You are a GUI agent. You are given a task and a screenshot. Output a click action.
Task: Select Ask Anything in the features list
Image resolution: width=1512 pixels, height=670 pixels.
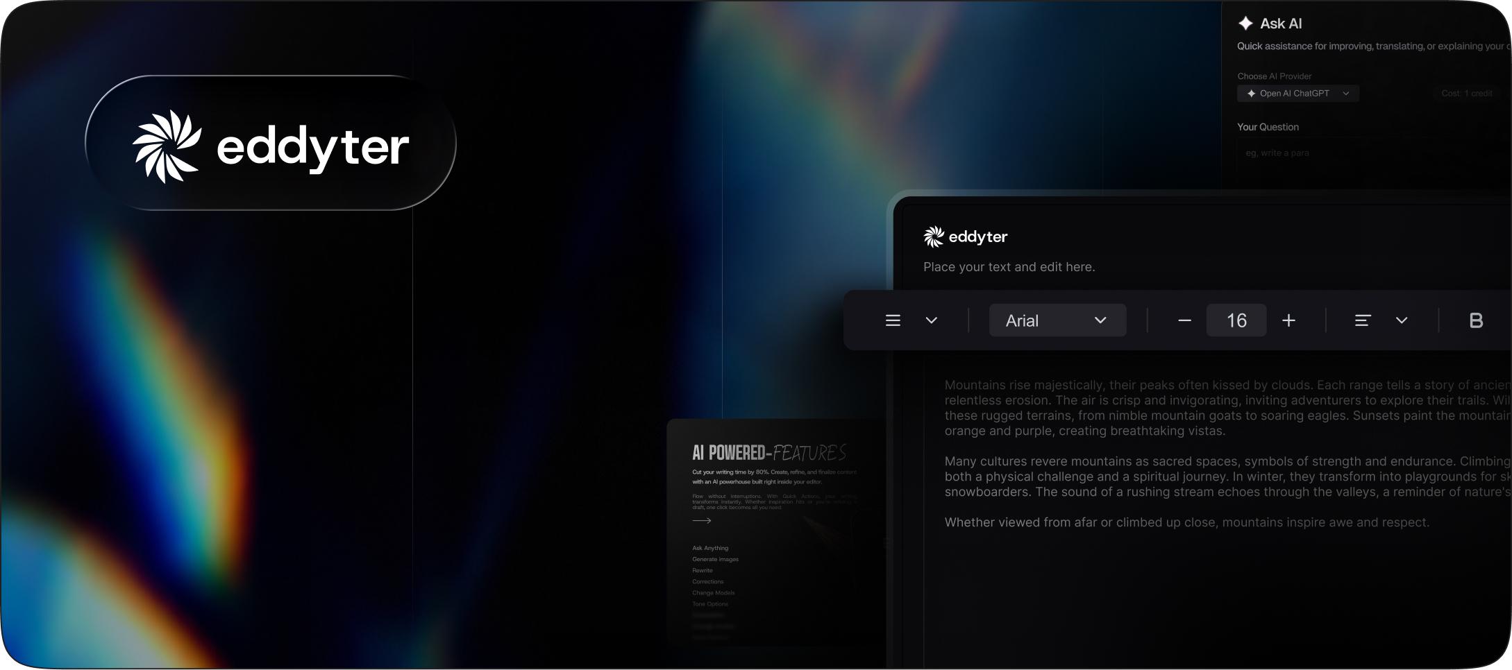710,548
